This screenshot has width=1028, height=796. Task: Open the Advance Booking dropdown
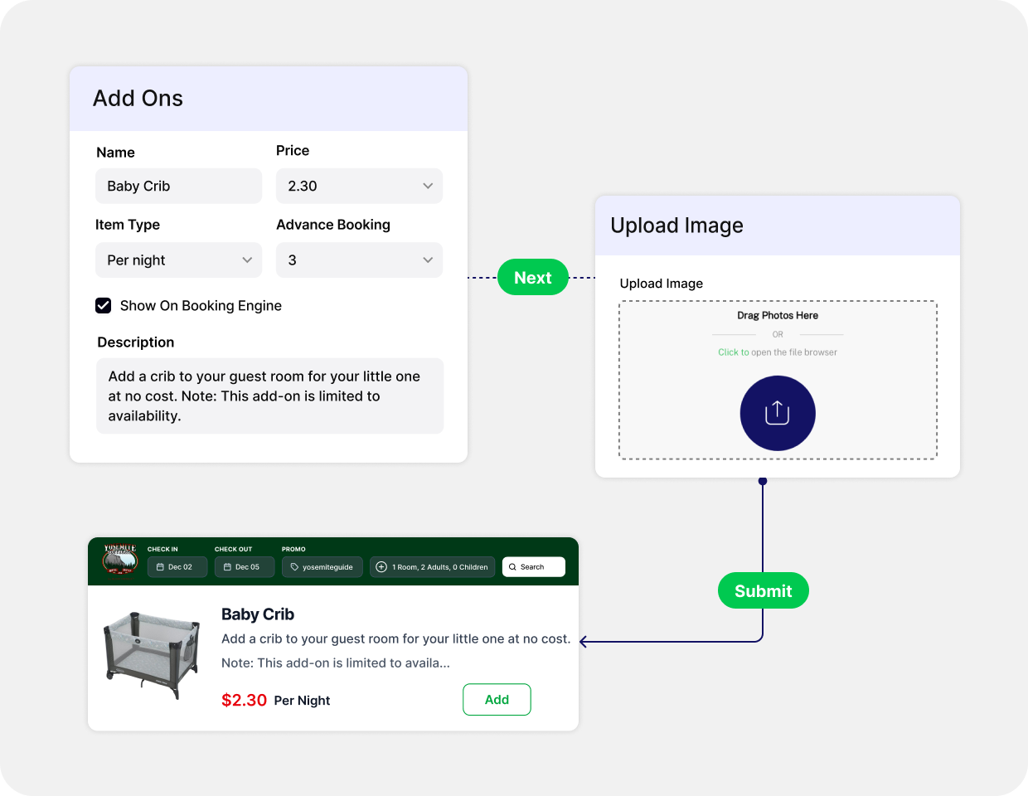[x=359, y=260]
